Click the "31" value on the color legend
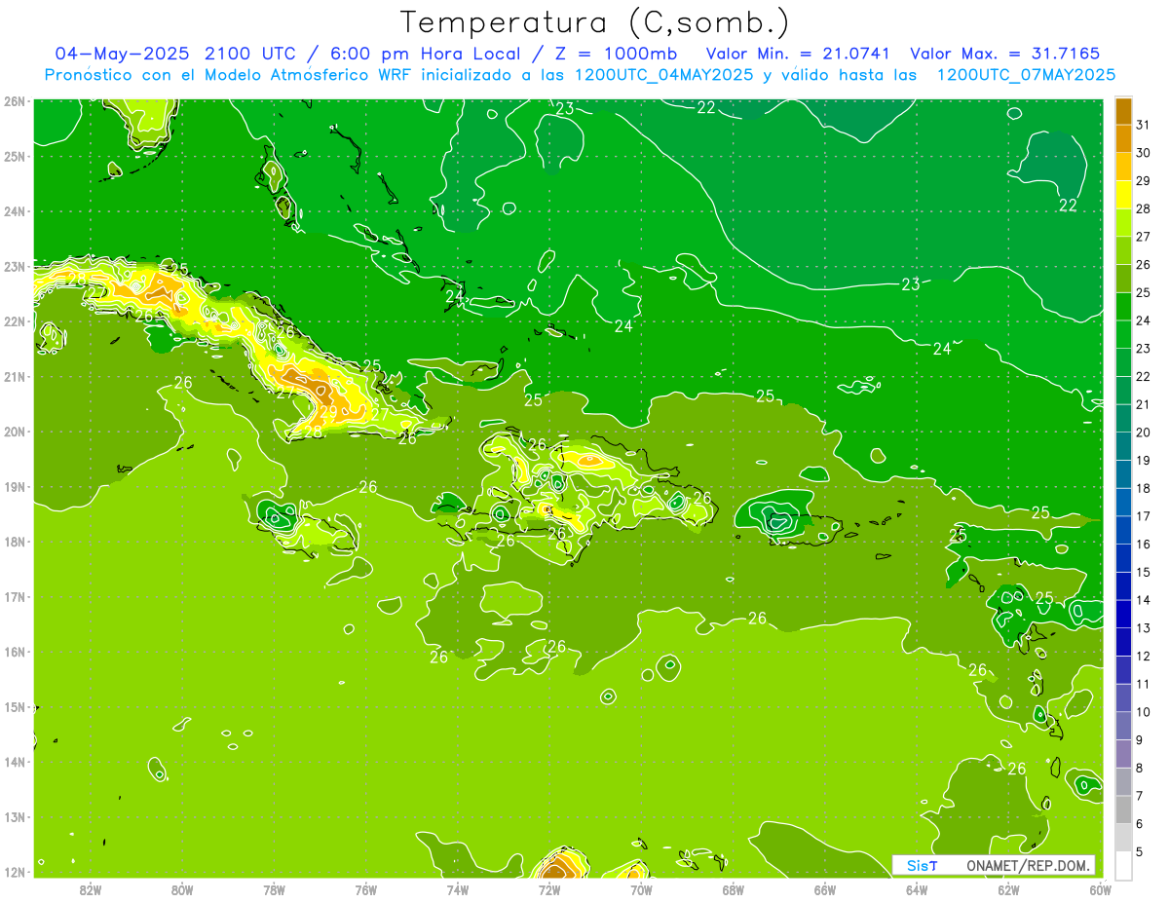Screen dimensions: 1169x903 [x=1144, y=125]
